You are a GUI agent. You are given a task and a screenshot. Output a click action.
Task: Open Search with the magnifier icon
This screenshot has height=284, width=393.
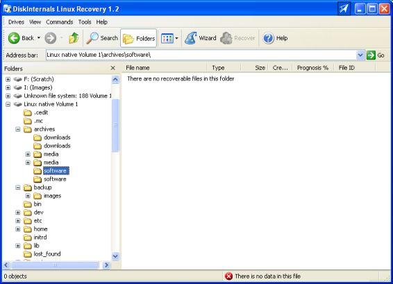point(92,38)
